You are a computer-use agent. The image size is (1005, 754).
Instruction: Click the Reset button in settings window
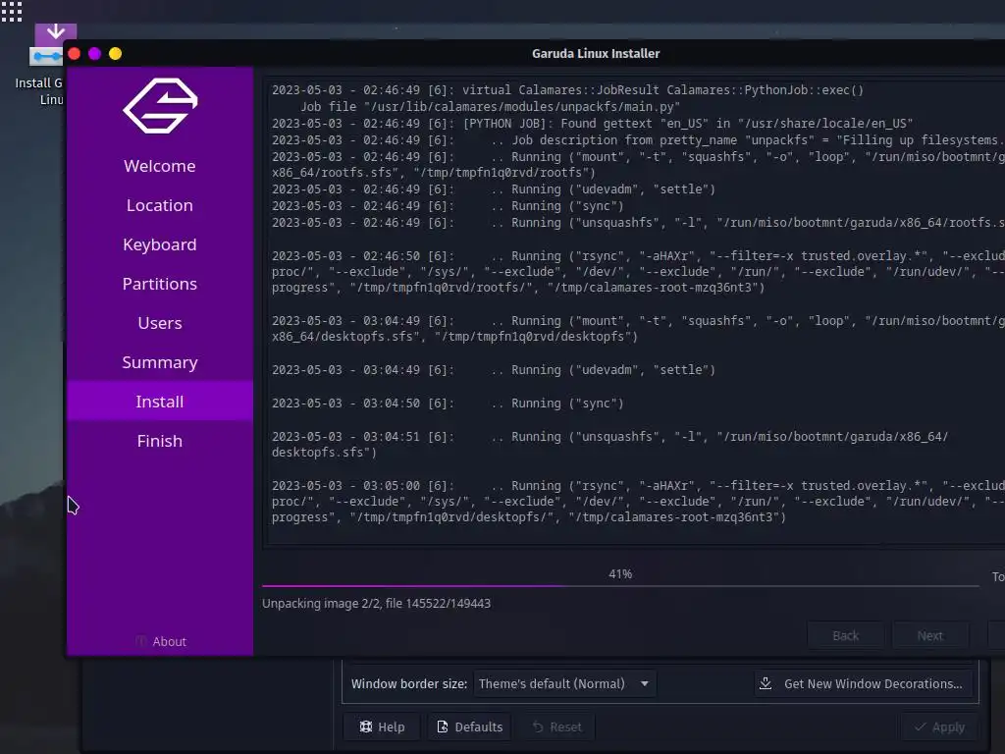(x=557, y=727)
